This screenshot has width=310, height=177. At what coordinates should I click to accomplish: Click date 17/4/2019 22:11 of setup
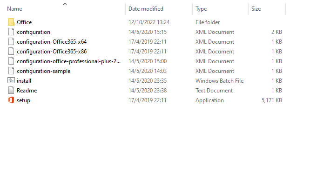coord(148,100)
